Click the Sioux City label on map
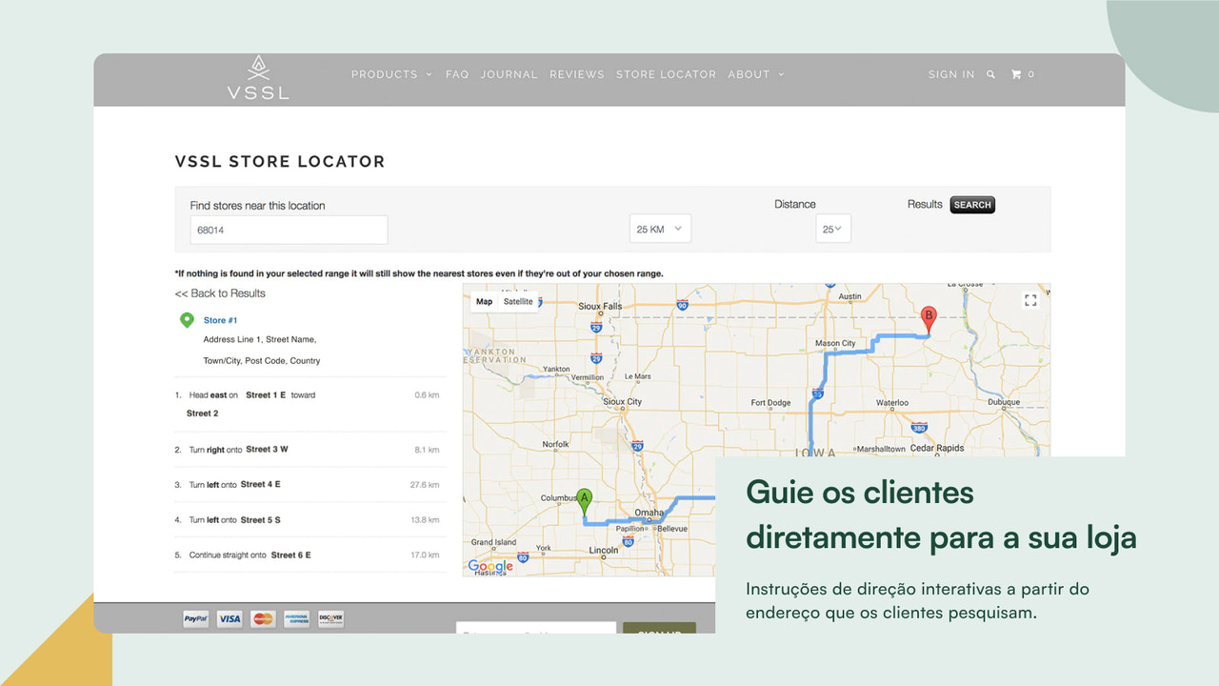The image size is (1219, 686). coord(622,402)
